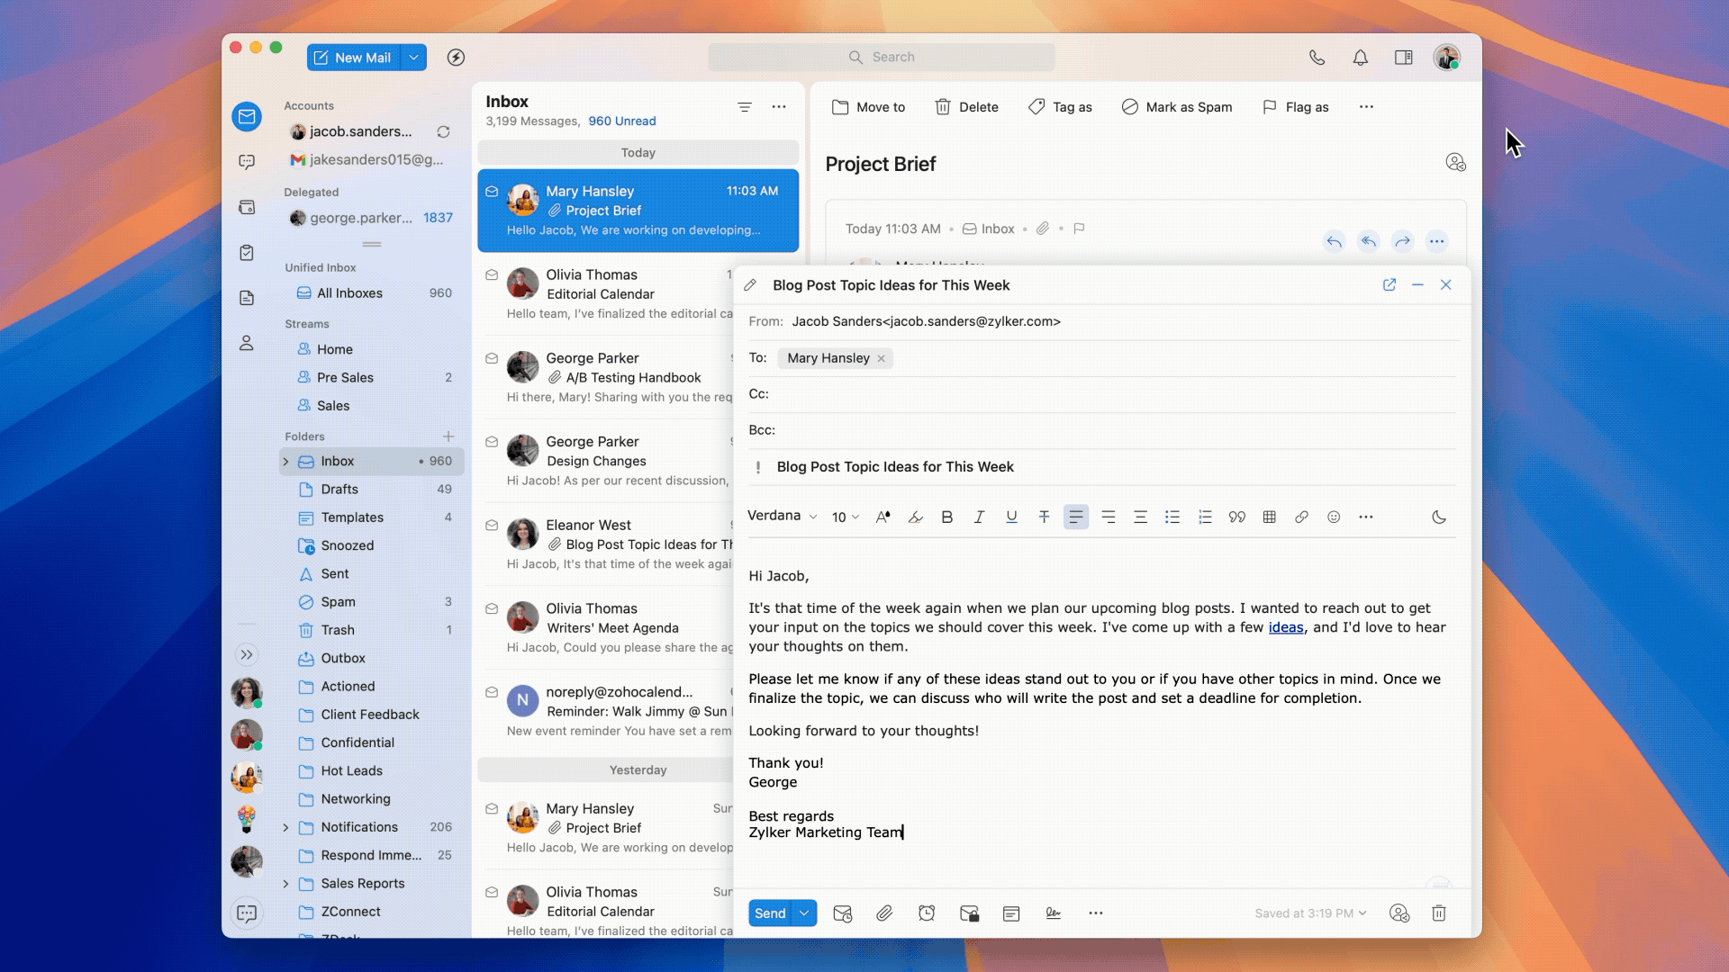The image size is (1729, 972).
Task: Click the Send button
Action: click(x=769, y=913)
